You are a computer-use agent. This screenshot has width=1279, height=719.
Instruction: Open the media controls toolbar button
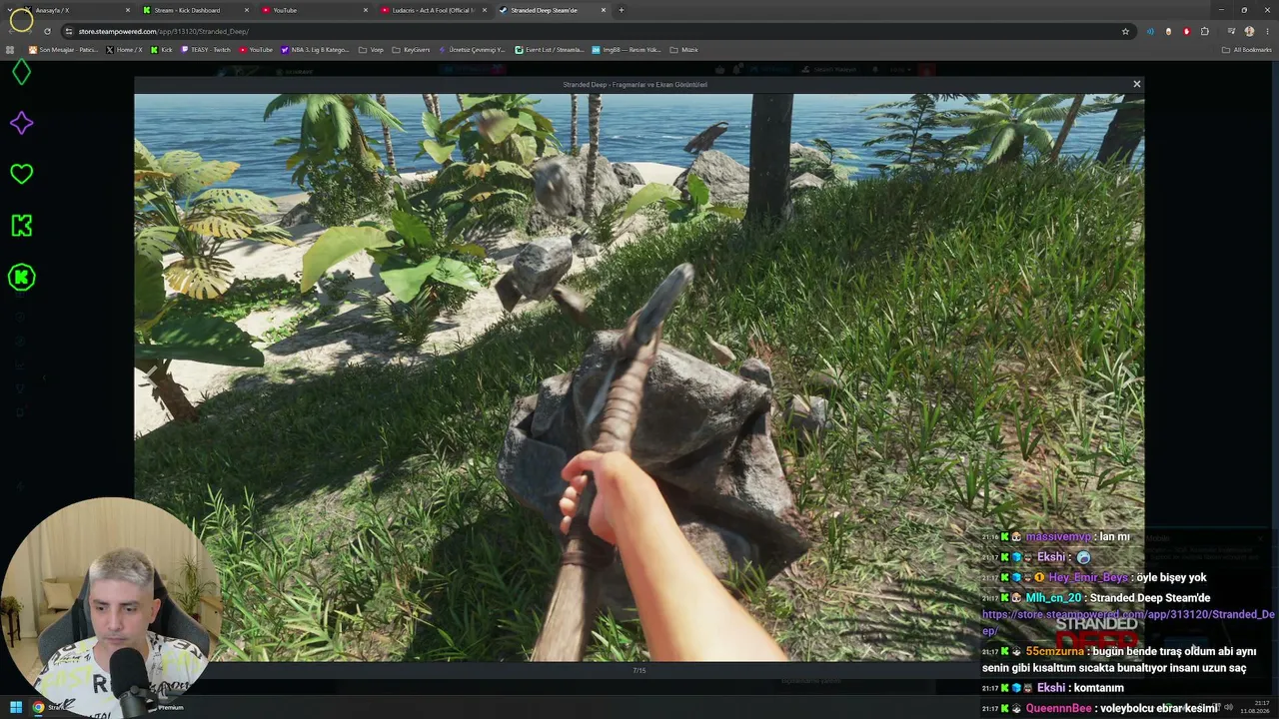1231,31
